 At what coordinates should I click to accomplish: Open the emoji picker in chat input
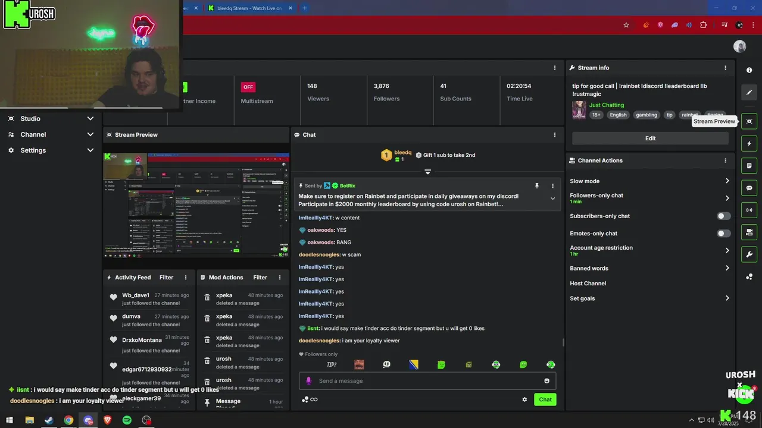[547, 381]
